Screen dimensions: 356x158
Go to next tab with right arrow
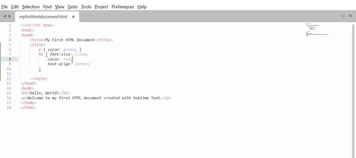coord(10,16)
